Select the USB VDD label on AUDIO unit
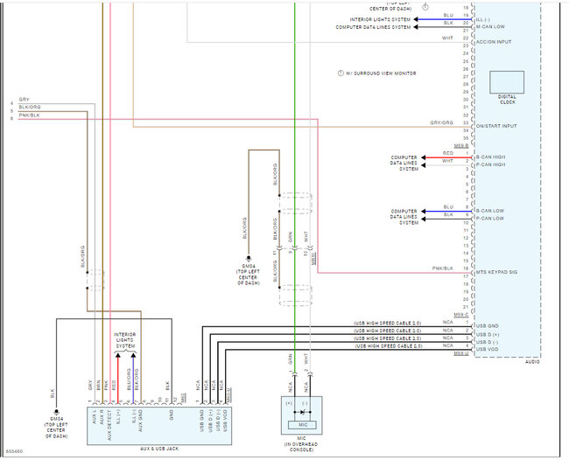Image resolution: width=569 pixels, height=460 pixels. 487,350
